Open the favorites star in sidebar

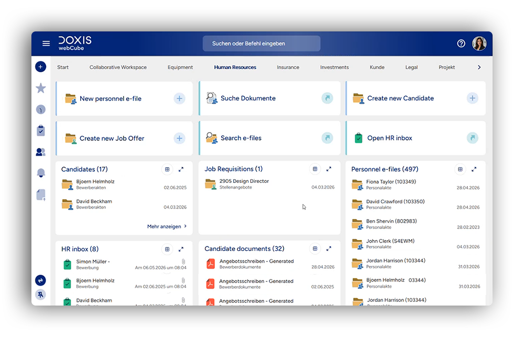[x=41, y=88]
